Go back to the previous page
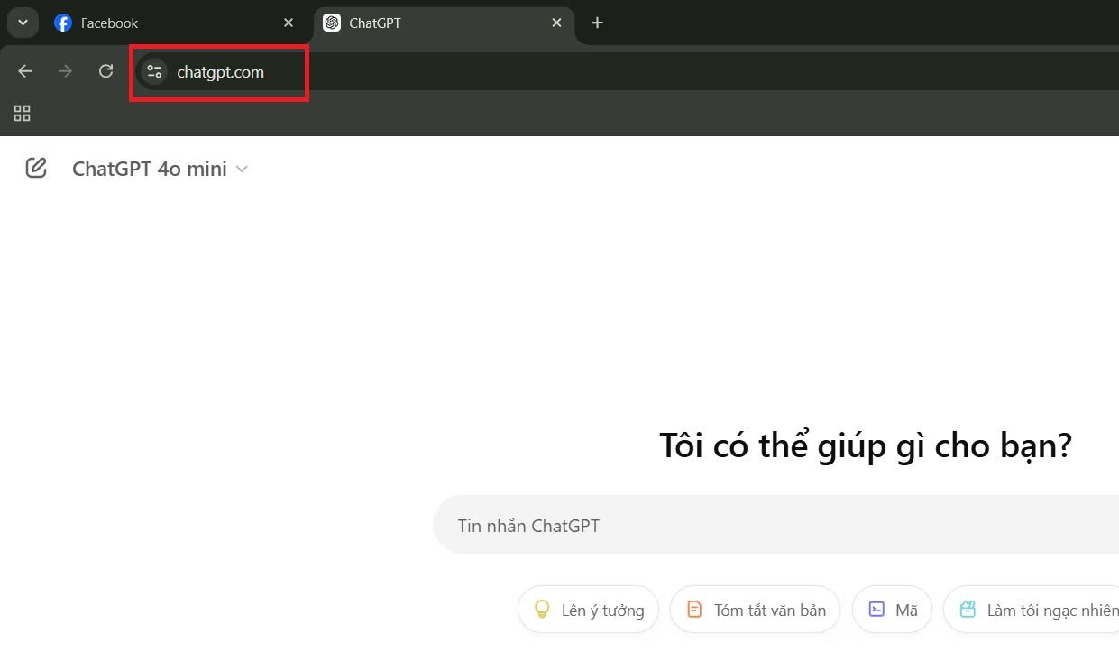The image size is (1119, 661). point(25,71)
